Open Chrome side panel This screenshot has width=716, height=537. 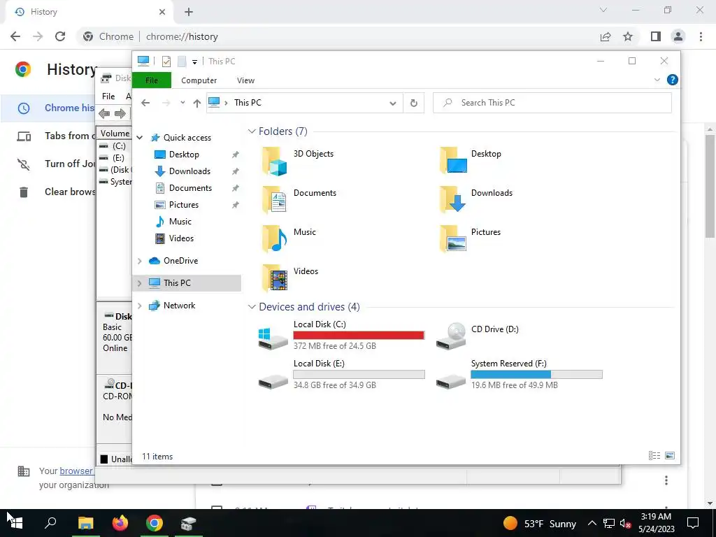[x=656, y=36]
